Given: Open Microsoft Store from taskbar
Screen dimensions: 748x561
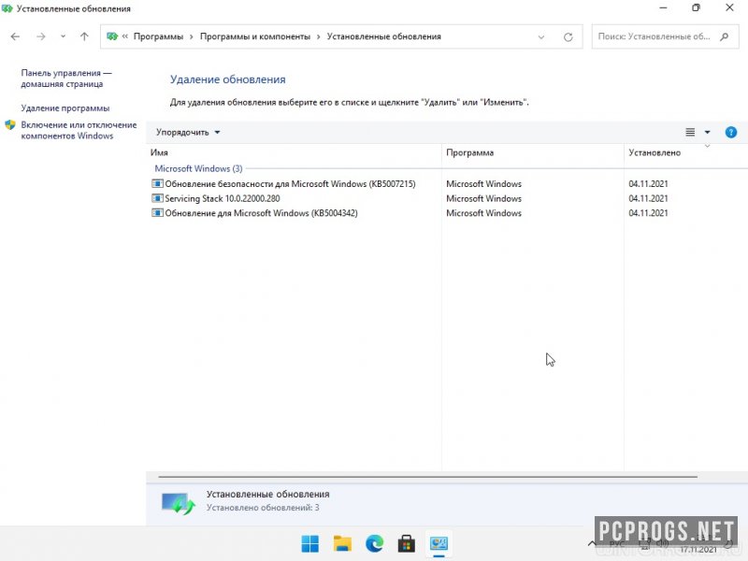Looking at the screenshot, I should click(407, 543).
